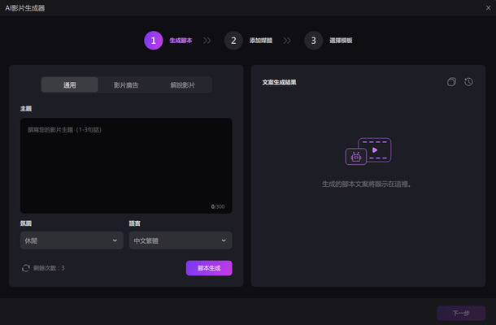Click the 下一步 button
The height and width of the screenshot is (325, 496).
pos(461,313)
